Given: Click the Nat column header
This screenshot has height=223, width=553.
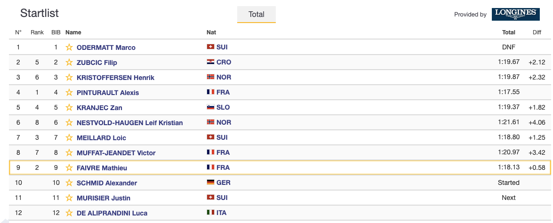Looking at the screenshot, I should [x=211, y=32].
